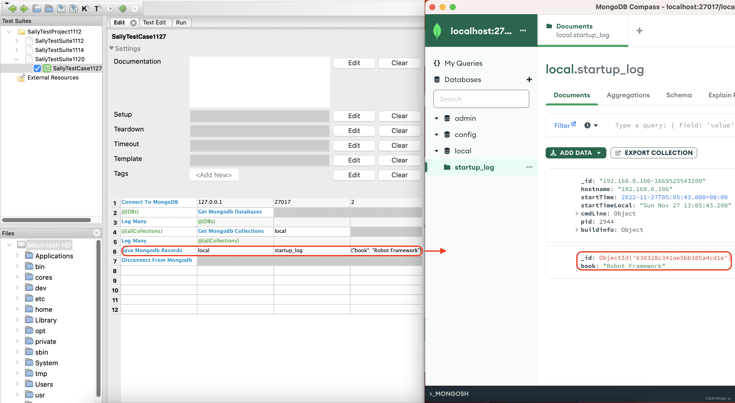Open directory icon in RIDE toolbar

point(49,9)
